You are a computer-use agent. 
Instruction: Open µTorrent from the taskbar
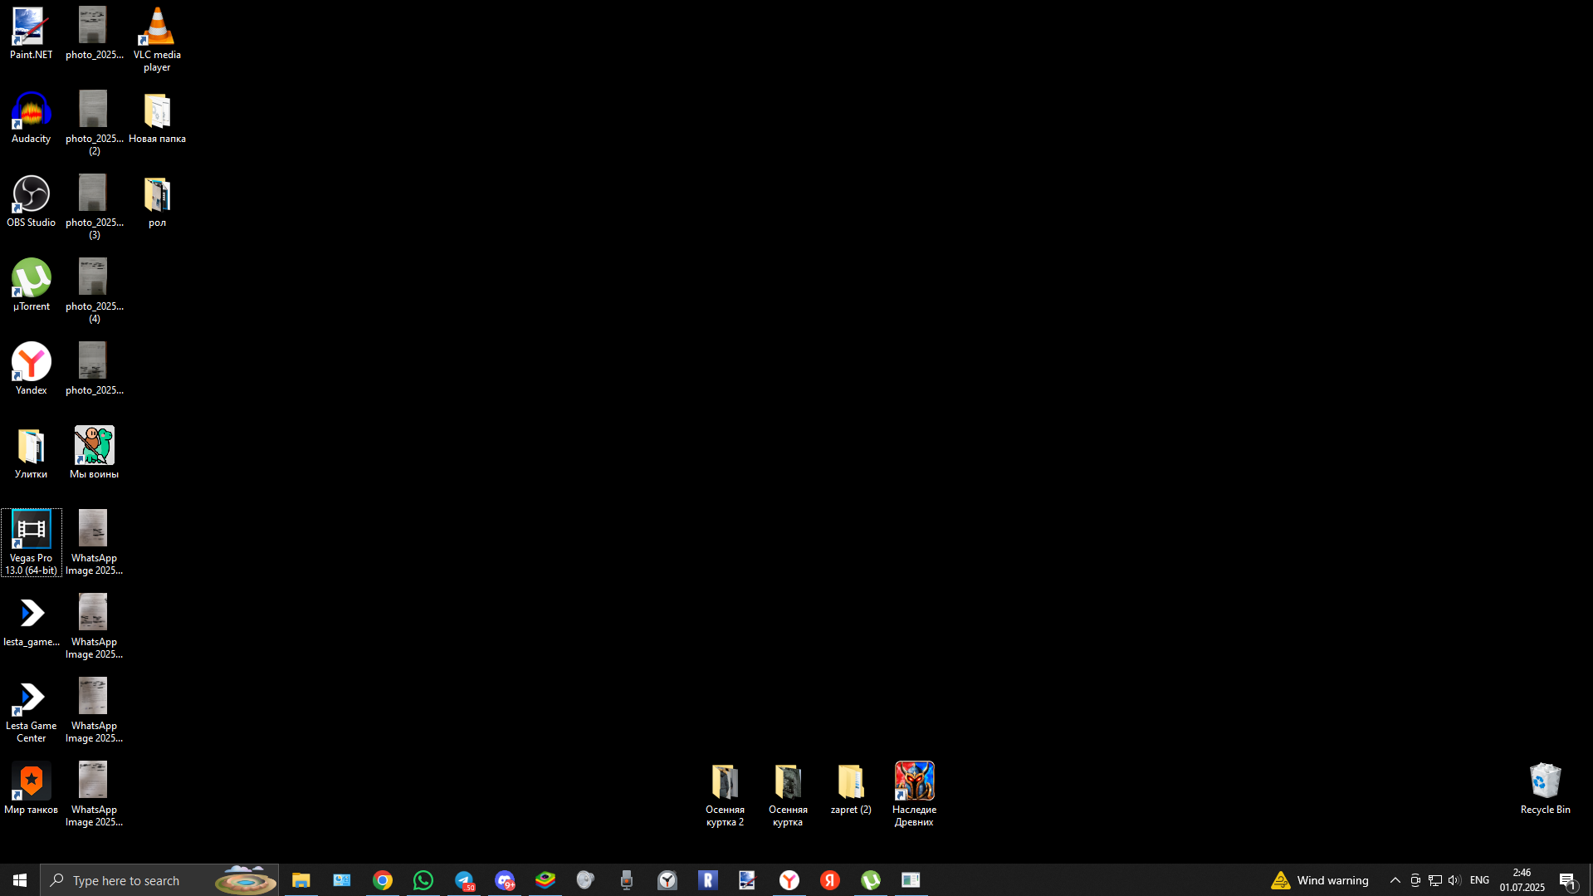870,880
